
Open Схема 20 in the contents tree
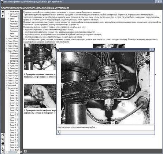pos(14,137)
